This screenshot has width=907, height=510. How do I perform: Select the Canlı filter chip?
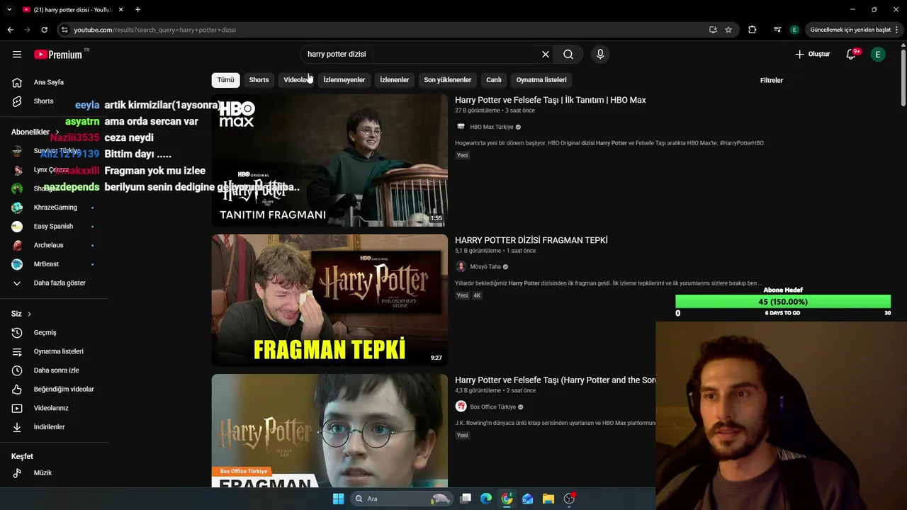point(494,80)
